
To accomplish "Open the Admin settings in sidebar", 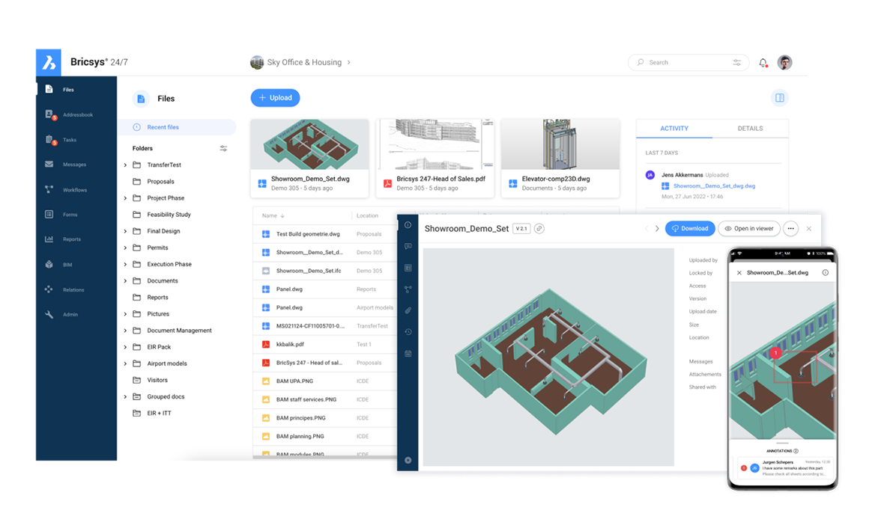I will [x=66, y=314].
